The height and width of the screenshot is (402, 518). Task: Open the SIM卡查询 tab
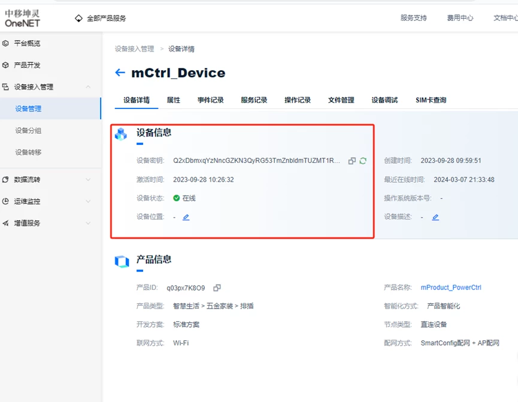431,100
